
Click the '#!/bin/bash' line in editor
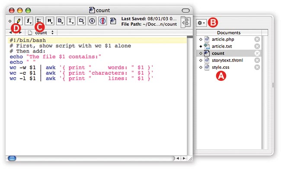(28, 40)
